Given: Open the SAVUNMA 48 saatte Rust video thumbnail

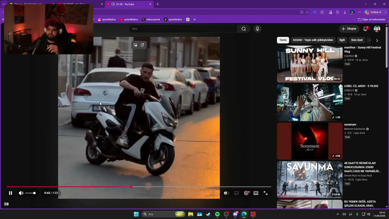Looking at the screenshot, I should point(310,180).
